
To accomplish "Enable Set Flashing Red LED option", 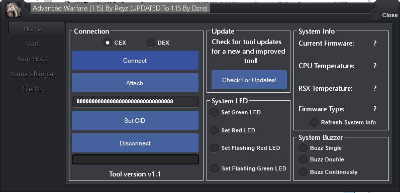I will 214,148.
